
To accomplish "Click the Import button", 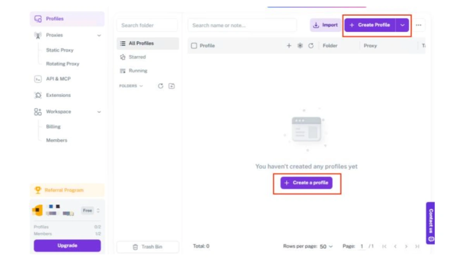I will tap(325, 25).
